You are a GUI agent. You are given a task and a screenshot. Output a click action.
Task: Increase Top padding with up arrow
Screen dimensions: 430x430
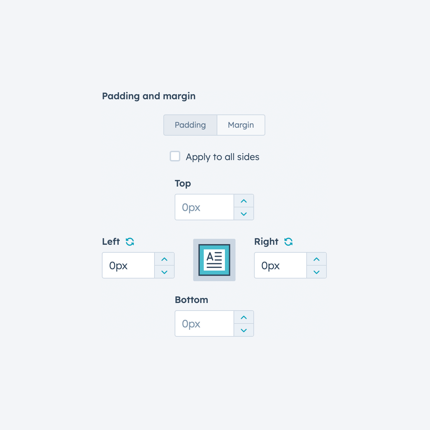click(244, 201)
